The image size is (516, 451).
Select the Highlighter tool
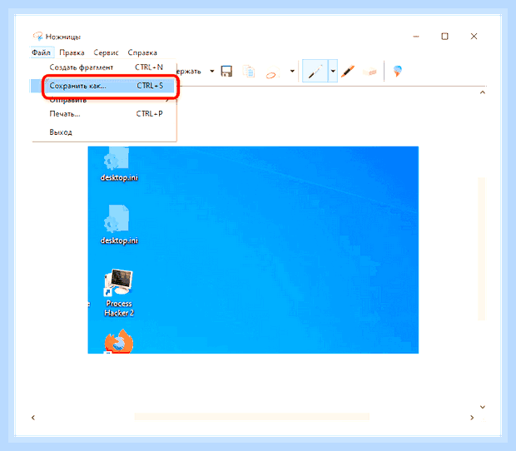pyautogui.click(x=348, y=71)
